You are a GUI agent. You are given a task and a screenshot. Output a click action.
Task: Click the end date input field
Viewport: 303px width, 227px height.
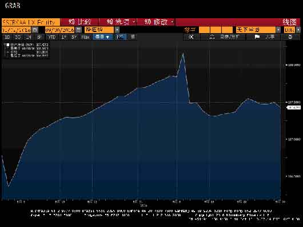point(60,30)
